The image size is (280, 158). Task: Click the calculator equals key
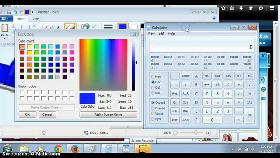249,115
